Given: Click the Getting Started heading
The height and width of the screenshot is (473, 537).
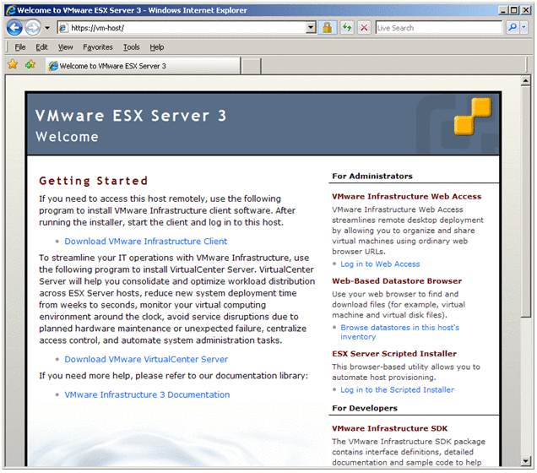Looking at the screenshot, I should pyautogui.click(x=94, y=182).
